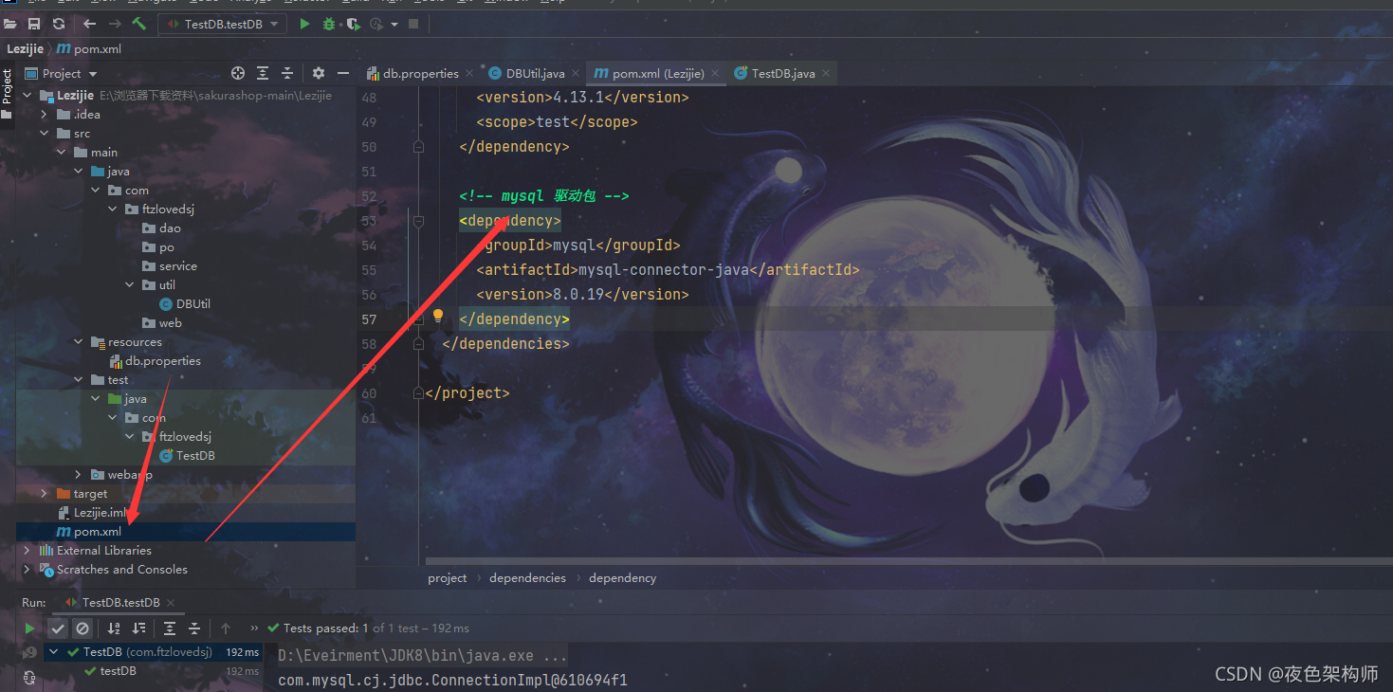Open Project panel gear settings
Viewport: 1393px width, 692px height.
[x=319, y=73]
